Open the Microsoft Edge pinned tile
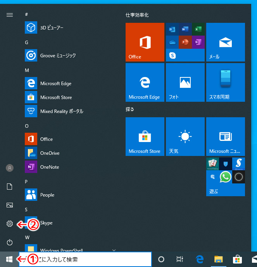Viewport: 257px width, 267px height. (x=145, y=82)
